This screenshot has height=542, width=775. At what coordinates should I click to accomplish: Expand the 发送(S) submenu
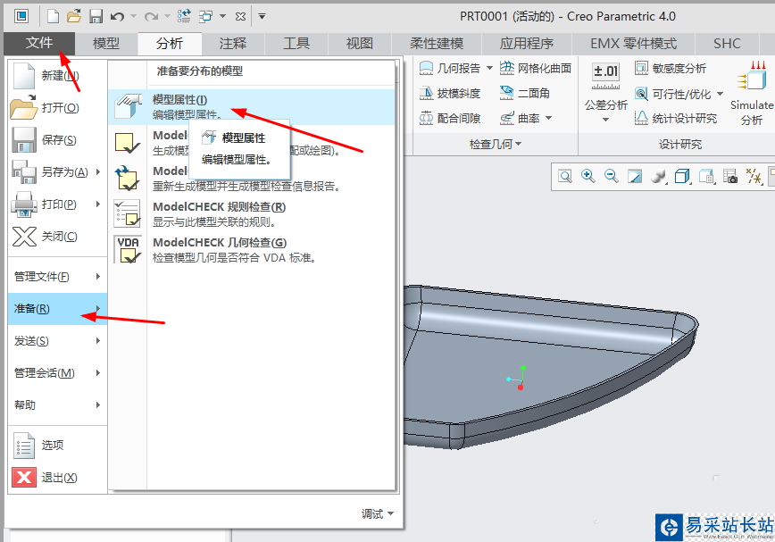(57, 341)
